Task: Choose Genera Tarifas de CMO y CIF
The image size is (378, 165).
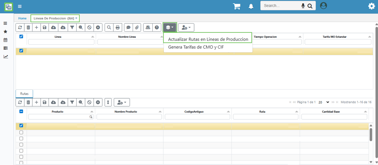Action: (197, 47)
